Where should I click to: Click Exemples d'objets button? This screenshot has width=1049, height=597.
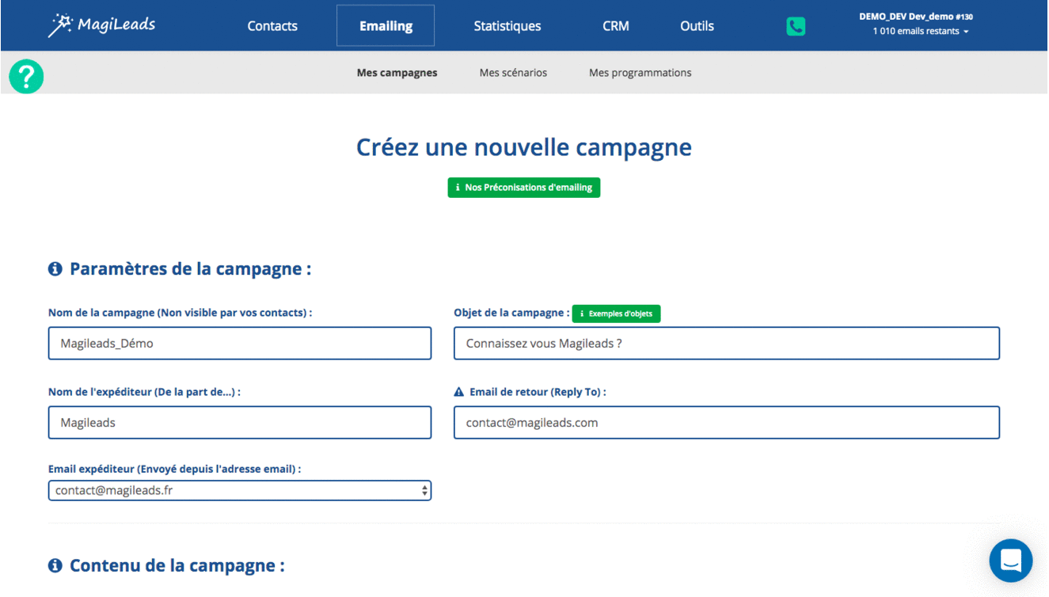pos(616,314)
